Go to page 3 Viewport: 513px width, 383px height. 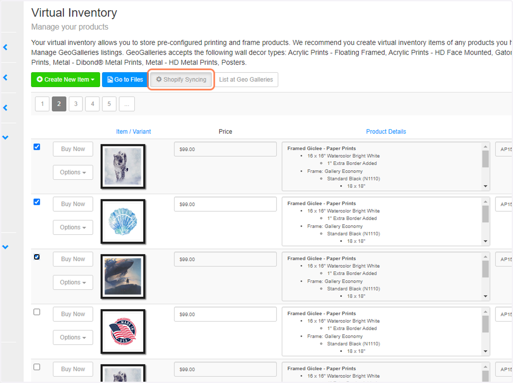pos(76,104)
